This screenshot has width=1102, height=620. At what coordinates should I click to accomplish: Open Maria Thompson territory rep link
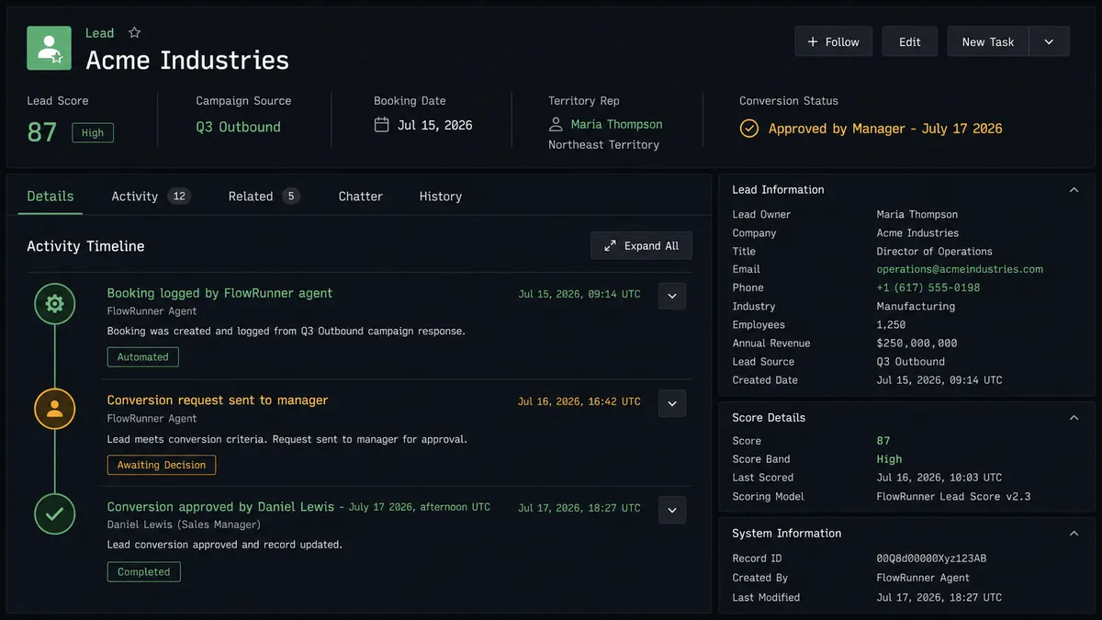(616, 124)
